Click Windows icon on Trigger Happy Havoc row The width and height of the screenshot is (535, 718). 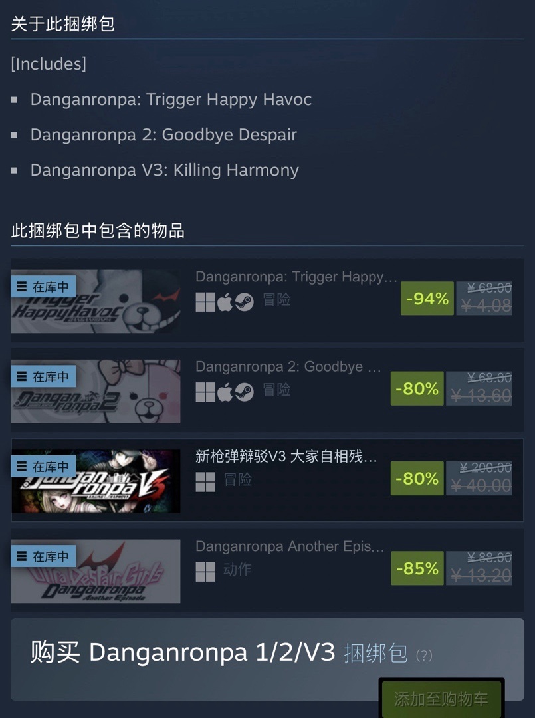(205, 302)
